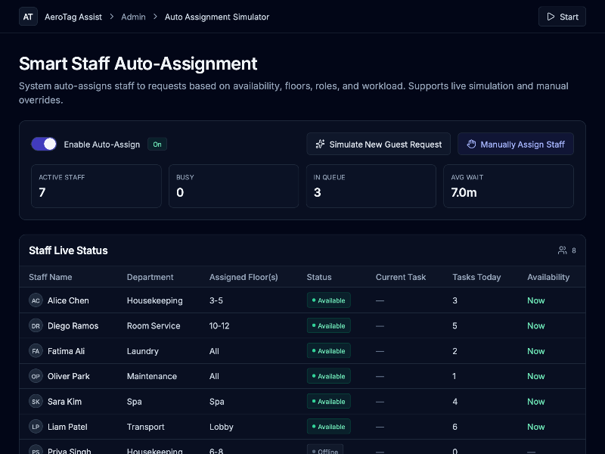
Task: Click the staff count people icon
Action: tap(563, 250)
